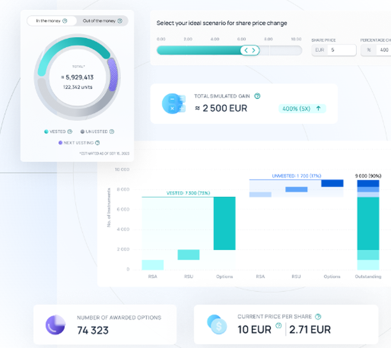This screenshot has width=391, height=348.
Task: Click the "2 500 EUR" simulated gain value
Action: pos(225,108)
